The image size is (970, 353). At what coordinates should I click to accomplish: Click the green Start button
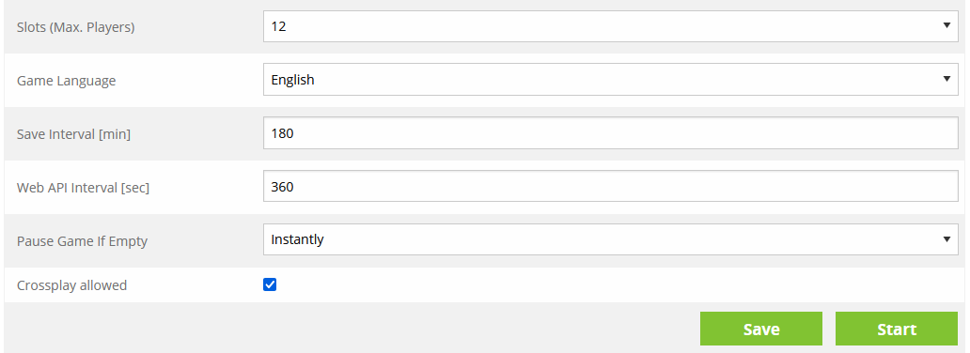897,329
